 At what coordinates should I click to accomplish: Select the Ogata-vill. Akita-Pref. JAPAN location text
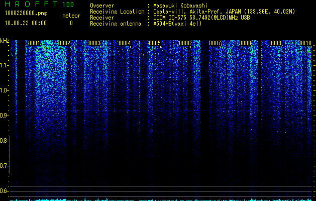pos(224,12)
